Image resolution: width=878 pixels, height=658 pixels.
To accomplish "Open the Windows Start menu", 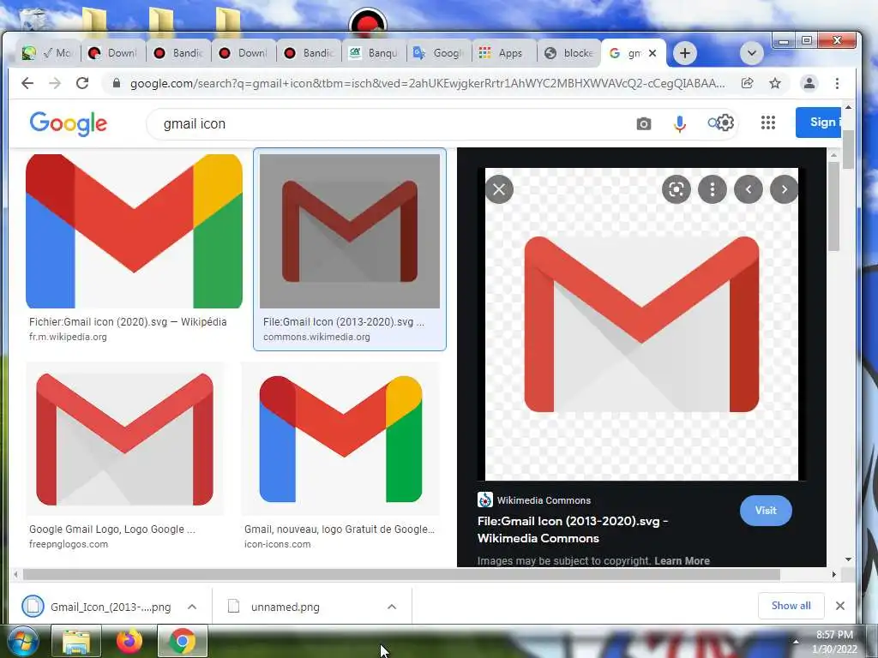I will pos(21,641).
